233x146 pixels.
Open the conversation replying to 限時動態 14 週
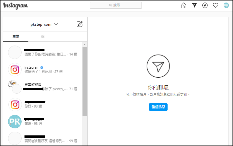[43, 52]
